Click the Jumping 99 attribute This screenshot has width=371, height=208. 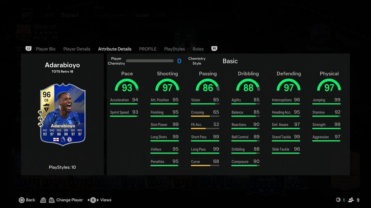point(326,100)
